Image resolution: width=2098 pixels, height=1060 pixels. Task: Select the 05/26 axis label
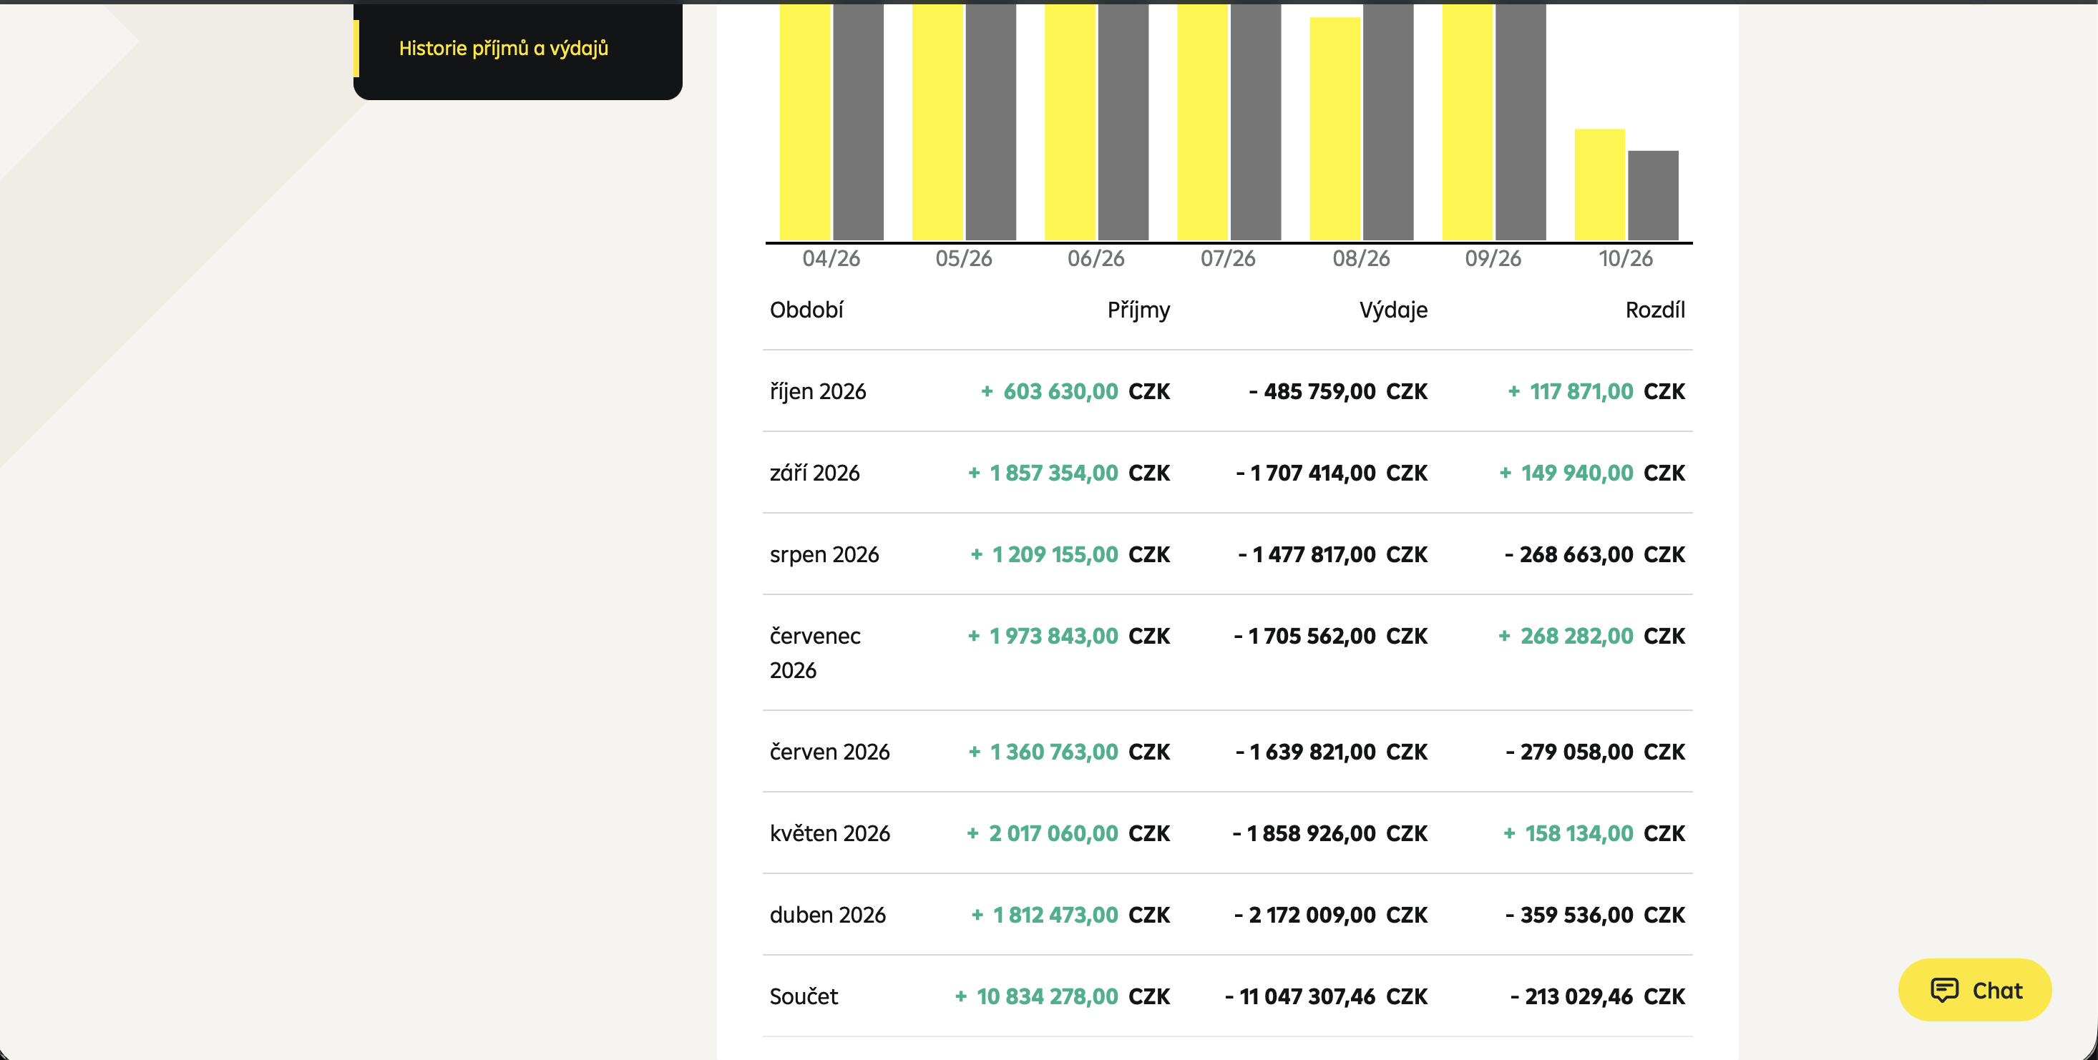tap(963, 258)
